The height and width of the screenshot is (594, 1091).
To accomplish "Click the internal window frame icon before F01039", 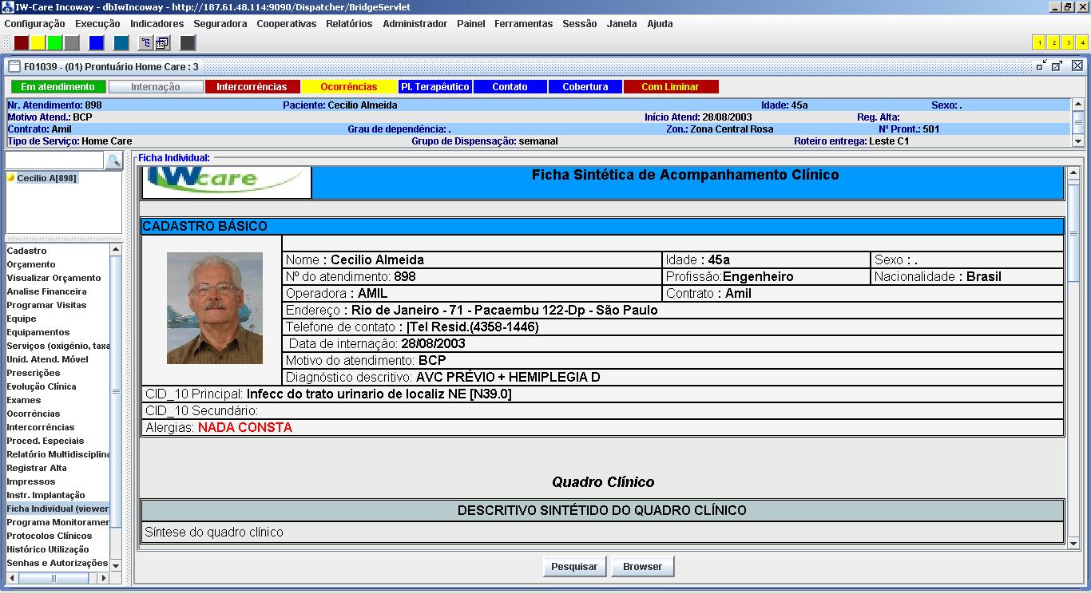I will tap(14, 66).
